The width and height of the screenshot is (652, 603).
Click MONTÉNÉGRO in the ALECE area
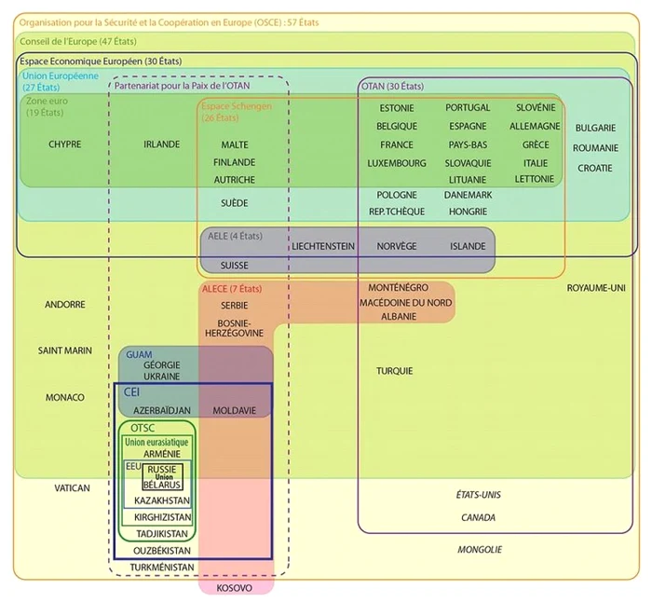point(399,288)
